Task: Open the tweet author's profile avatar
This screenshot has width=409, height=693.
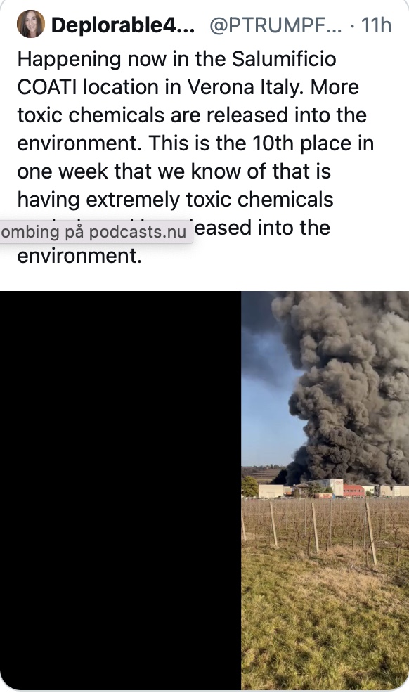Action: [31, 25]
